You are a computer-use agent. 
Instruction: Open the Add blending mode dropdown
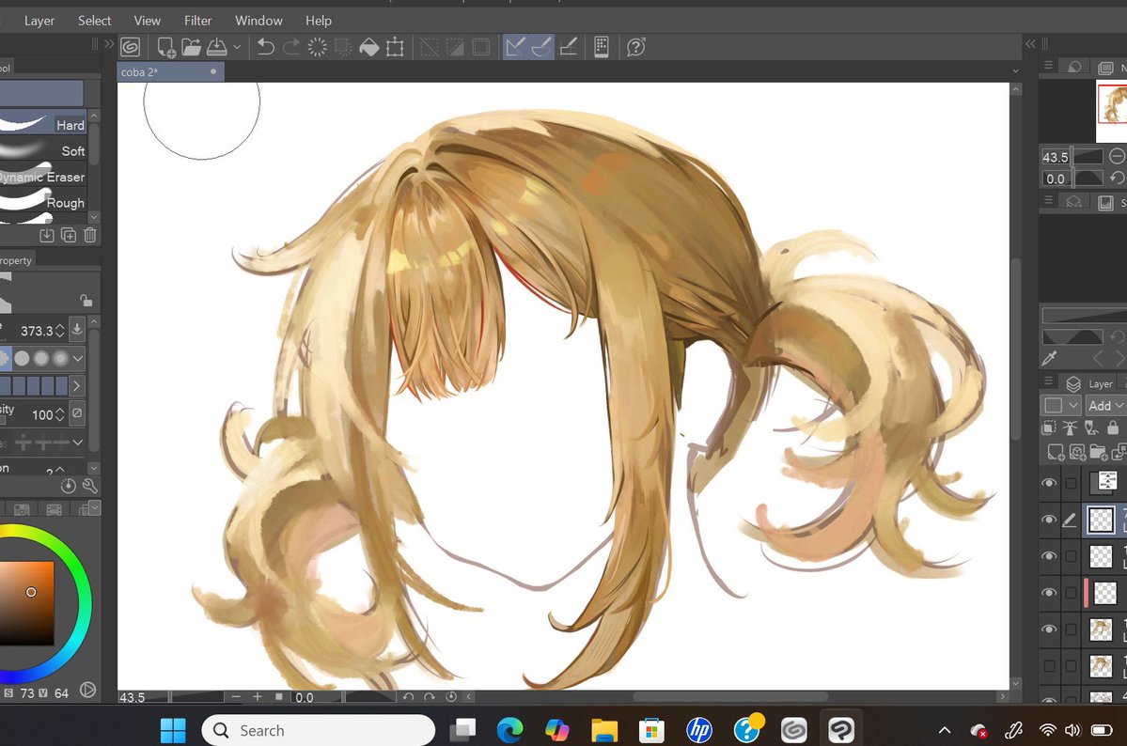[1104, 405]
